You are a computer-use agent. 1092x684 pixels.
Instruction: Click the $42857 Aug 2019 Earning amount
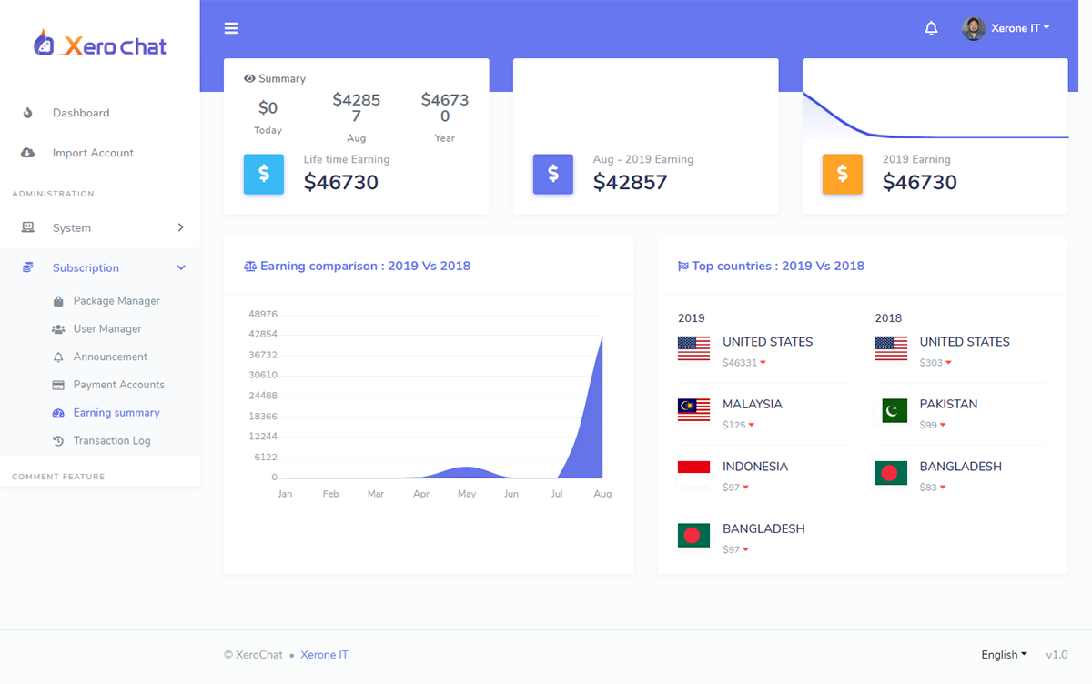[x=631, y=182]
